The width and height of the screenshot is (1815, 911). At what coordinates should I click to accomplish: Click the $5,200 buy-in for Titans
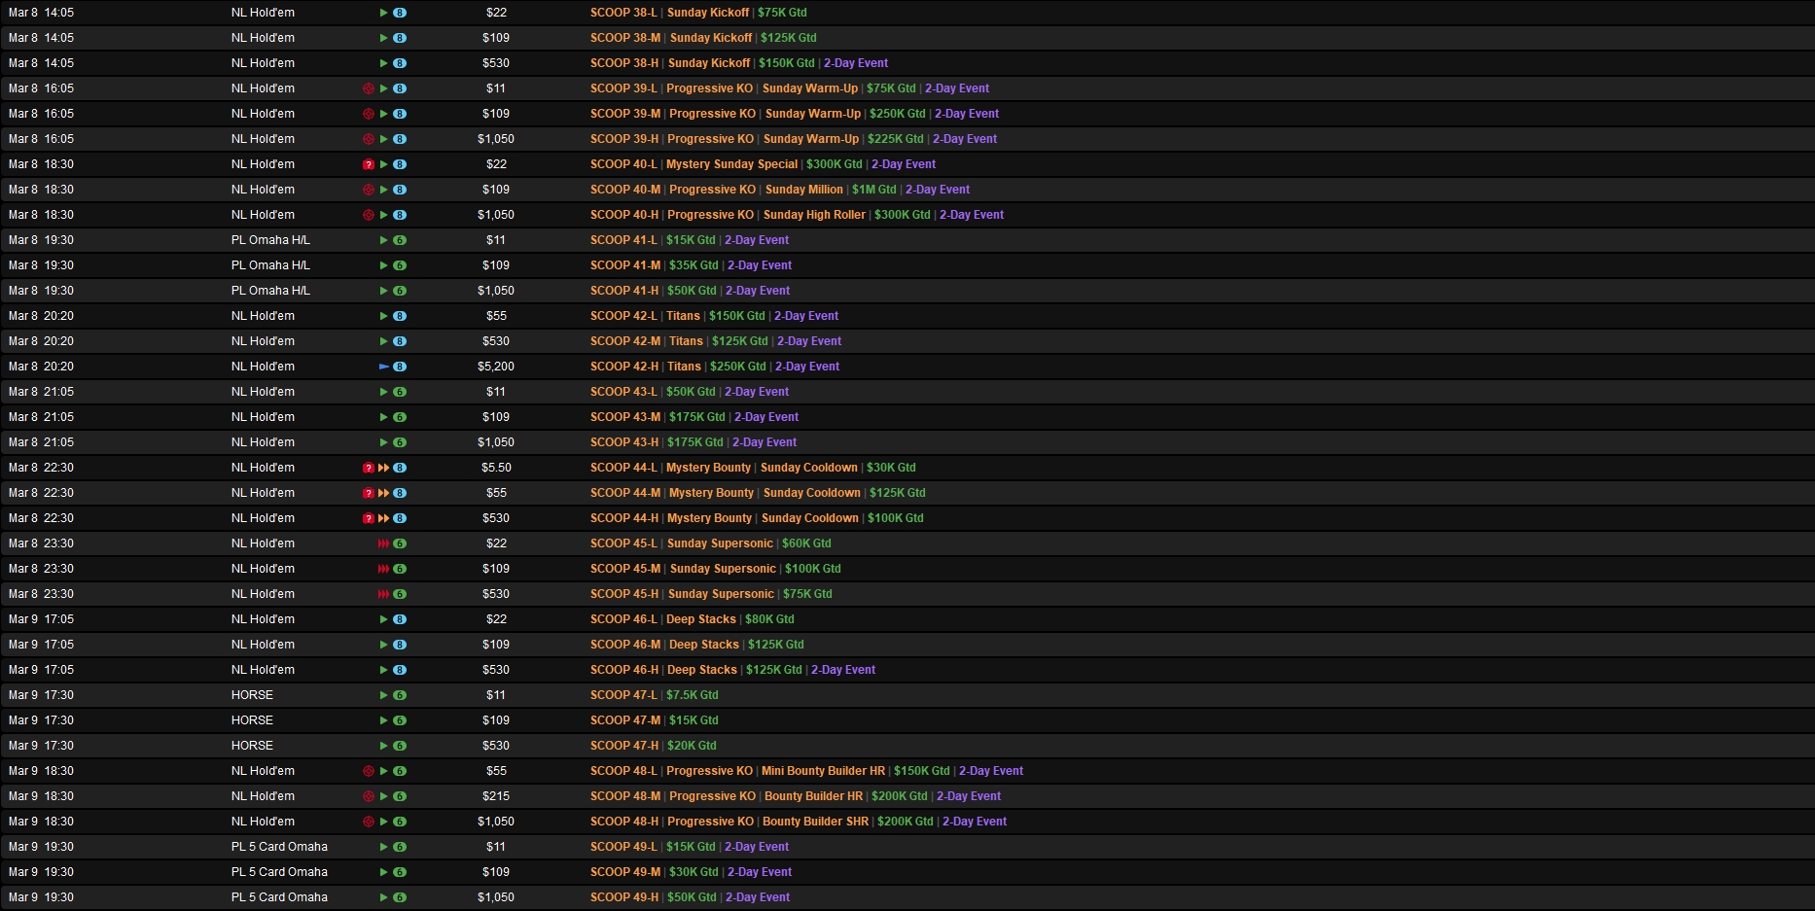[496, 367]
